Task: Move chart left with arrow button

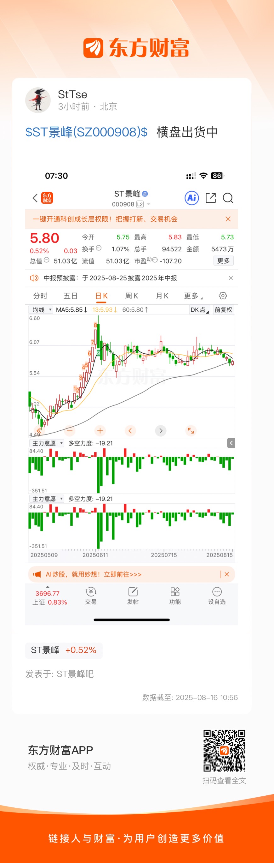Action: tap(130, 430)
